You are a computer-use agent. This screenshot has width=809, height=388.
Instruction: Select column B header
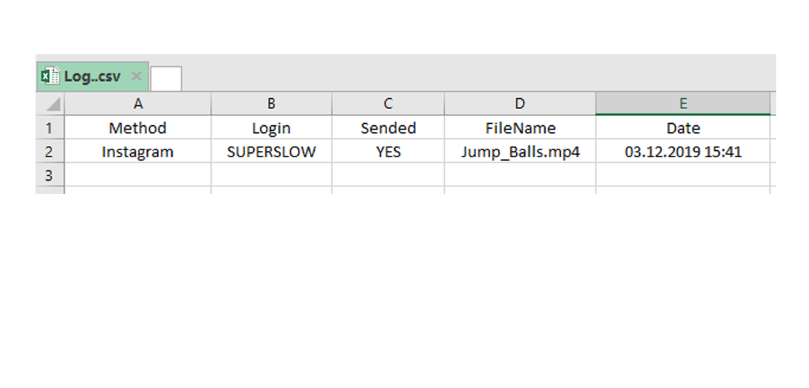point(272,104)
